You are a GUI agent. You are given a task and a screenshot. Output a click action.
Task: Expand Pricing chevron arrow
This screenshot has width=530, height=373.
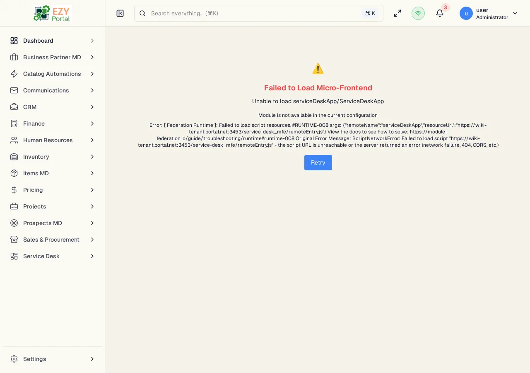[92, 190]
